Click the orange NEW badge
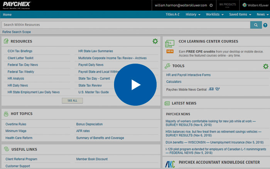 coord(170,51)
